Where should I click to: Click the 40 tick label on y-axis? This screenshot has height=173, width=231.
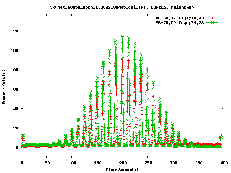click(x=16, y=109)
